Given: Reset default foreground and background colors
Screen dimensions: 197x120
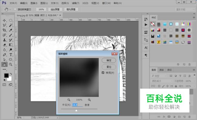Looking at the screenshot, I should click(5, 80).
